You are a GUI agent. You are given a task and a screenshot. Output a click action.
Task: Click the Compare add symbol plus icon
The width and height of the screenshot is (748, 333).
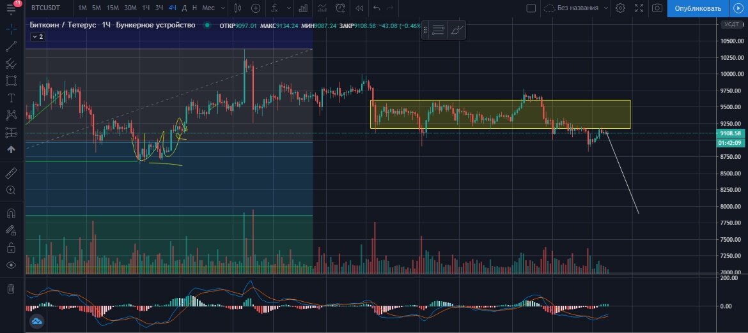point(256,8)
